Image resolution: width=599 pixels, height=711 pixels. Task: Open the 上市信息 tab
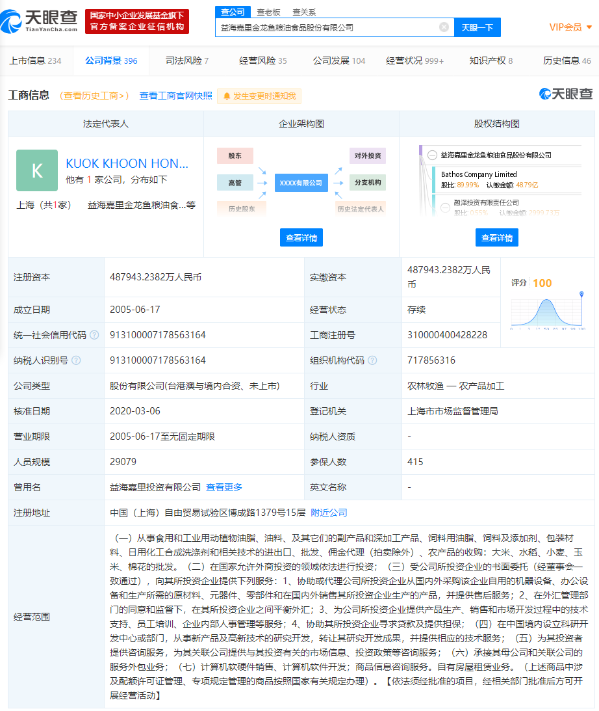(x=35, y=60)
